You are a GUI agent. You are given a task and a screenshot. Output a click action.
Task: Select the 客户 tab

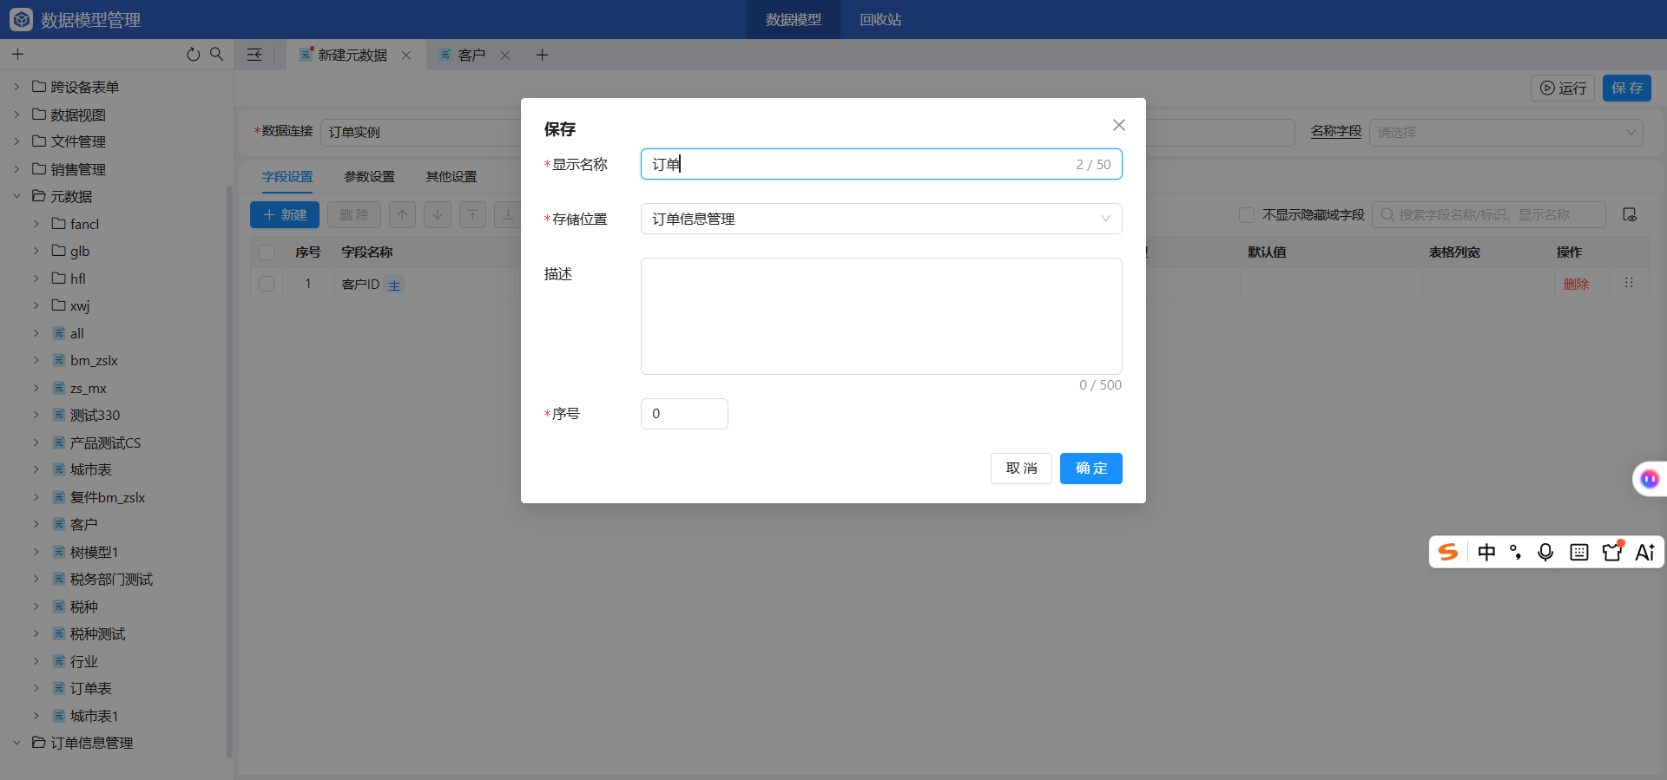click(x=471, y=55)
